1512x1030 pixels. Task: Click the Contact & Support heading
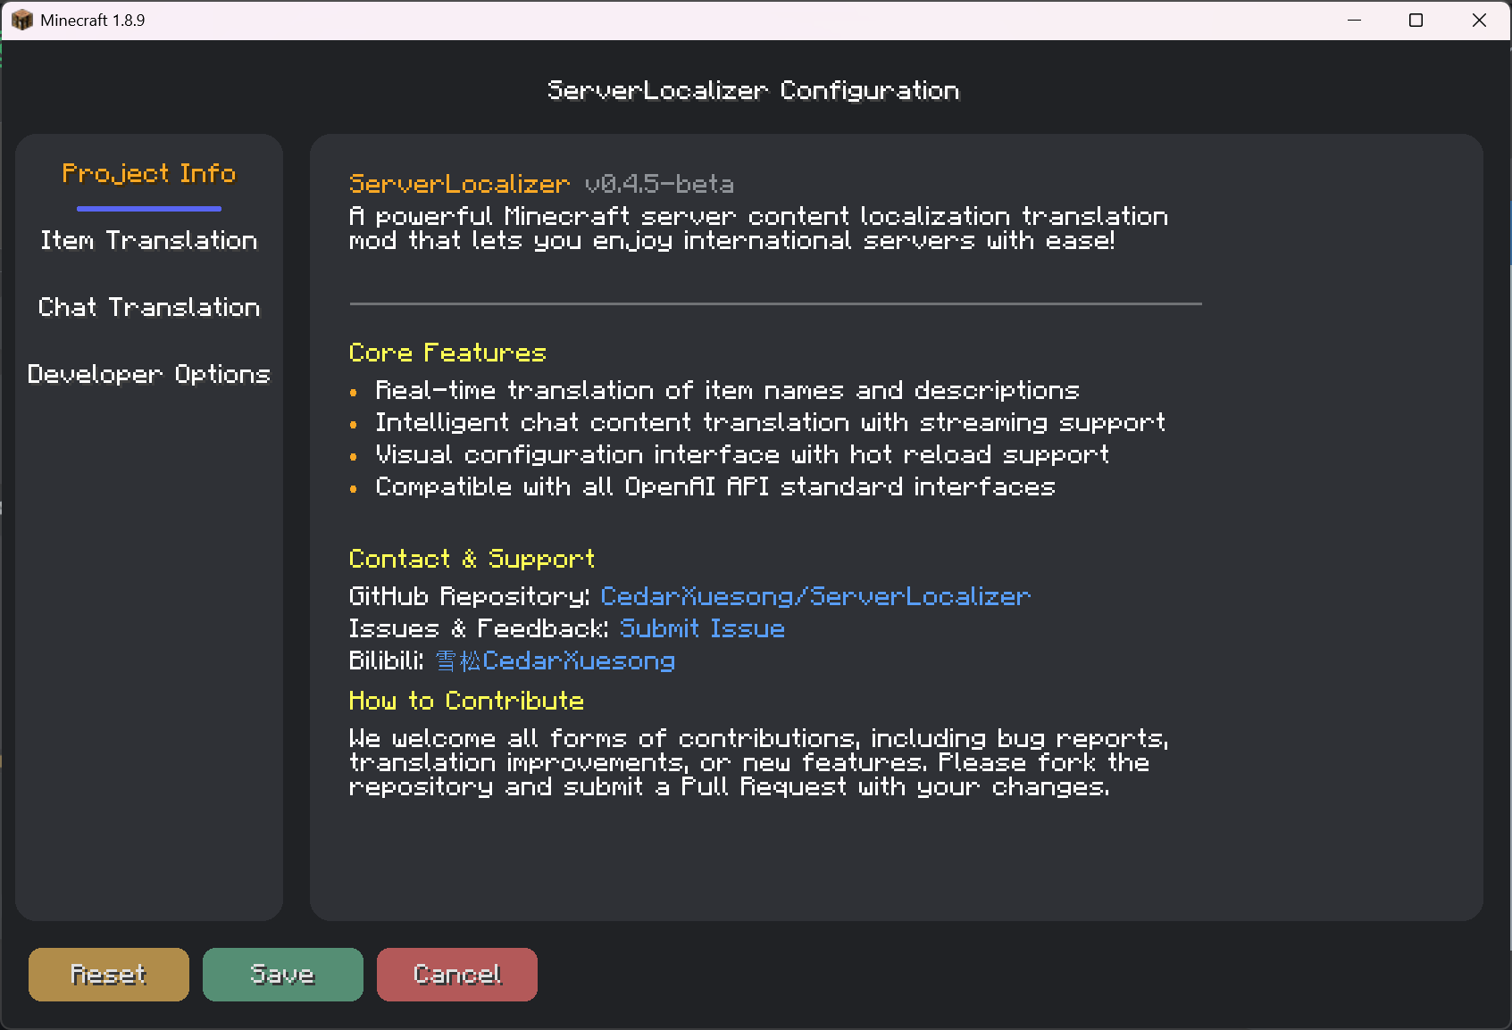(472, 559)
